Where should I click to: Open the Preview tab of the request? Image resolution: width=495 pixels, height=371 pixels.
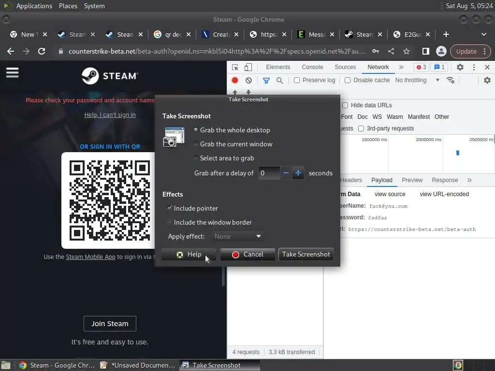pyautogui.click(x=412, y=180)
